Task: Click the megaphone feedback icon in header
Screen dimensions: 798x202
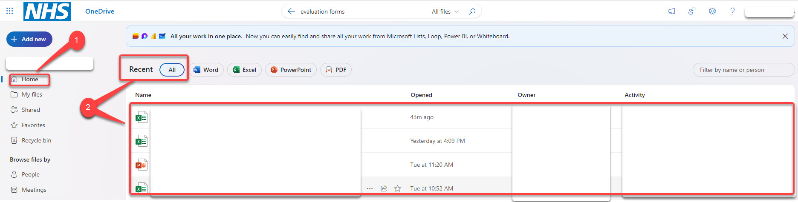Action: (x=671, y=11)
